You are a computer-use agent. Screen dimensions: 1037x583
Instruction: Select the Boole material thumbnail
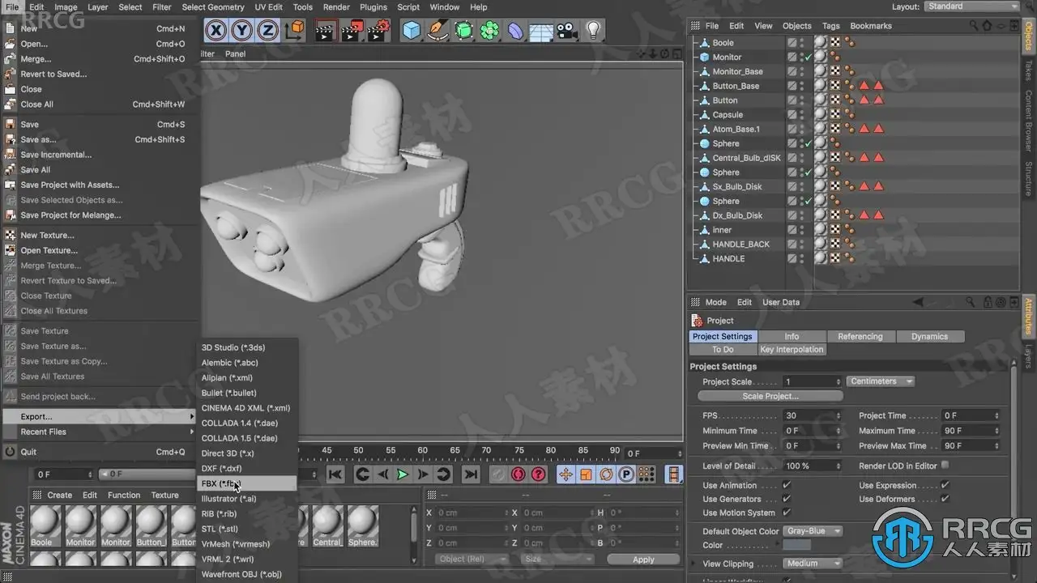pos(45,526)
